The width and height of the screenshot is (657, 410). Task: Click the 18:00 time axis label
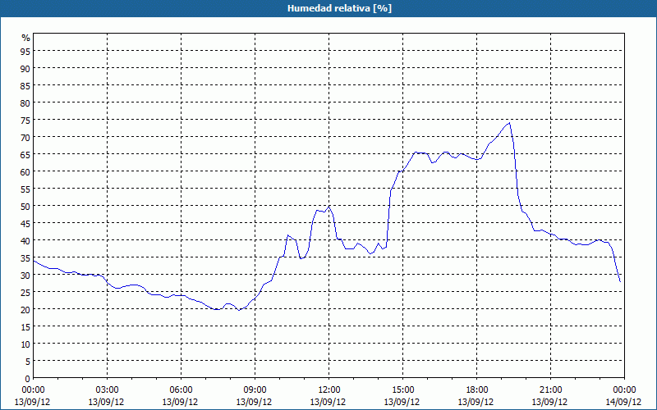coord(477,390)
